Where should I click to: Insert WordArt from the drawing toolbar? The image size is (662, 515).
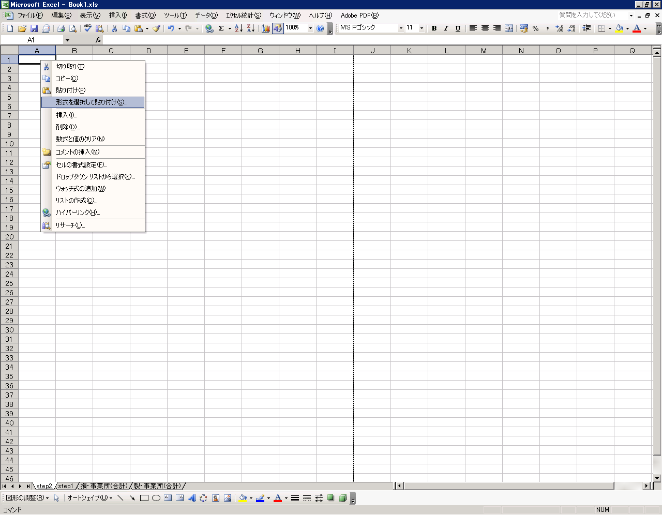[192, 498]
